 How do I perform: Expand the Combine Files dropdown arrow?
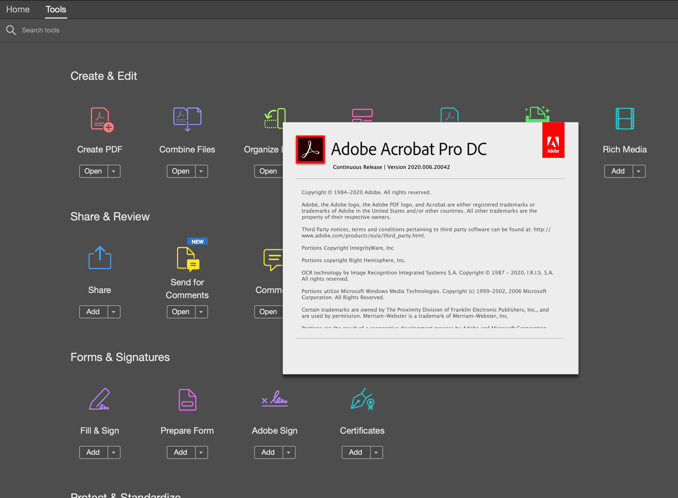(201, 171)
